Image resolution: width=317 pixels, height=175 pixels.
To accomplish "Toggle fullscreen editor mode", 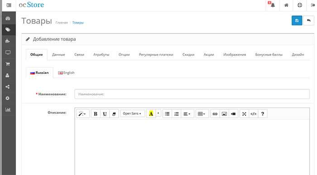I will [x=244, y=114].
